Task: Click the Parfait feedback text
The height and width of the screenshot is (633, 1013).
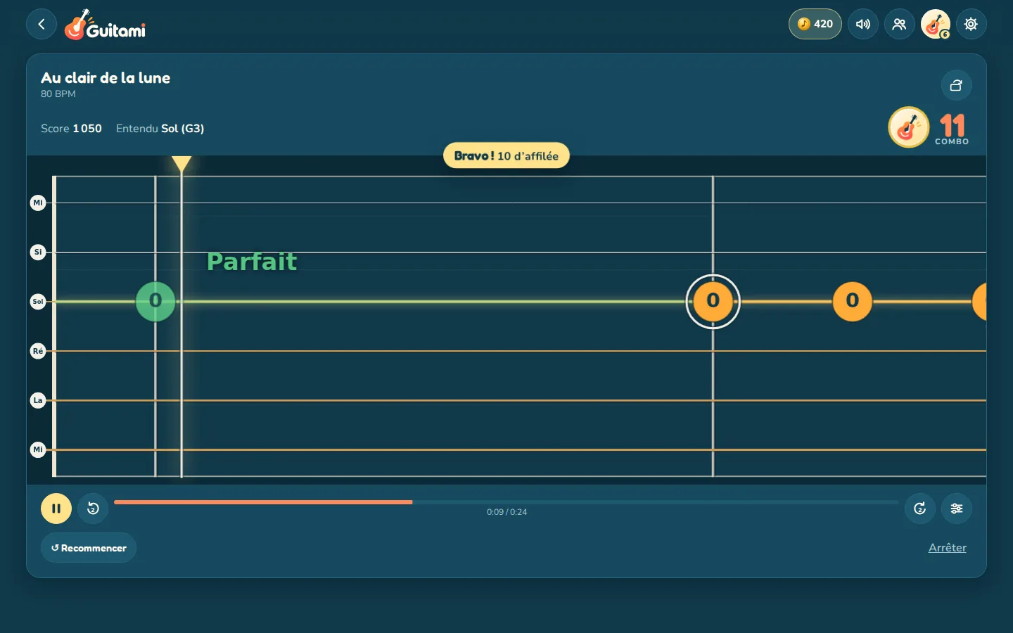Action: click(252, 262)
